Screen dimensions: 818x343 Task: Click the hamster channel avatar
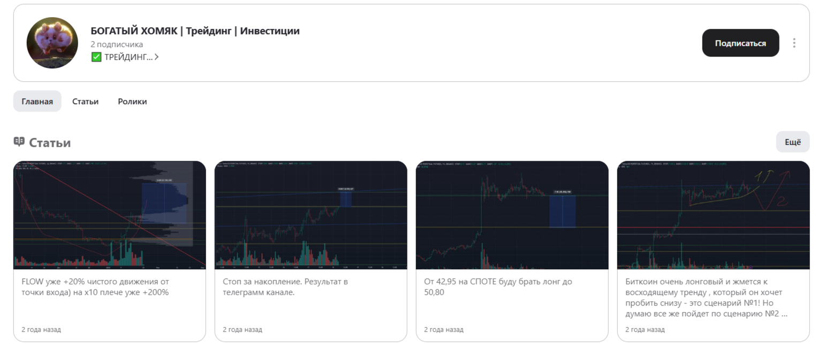click(x=52, y=43)
